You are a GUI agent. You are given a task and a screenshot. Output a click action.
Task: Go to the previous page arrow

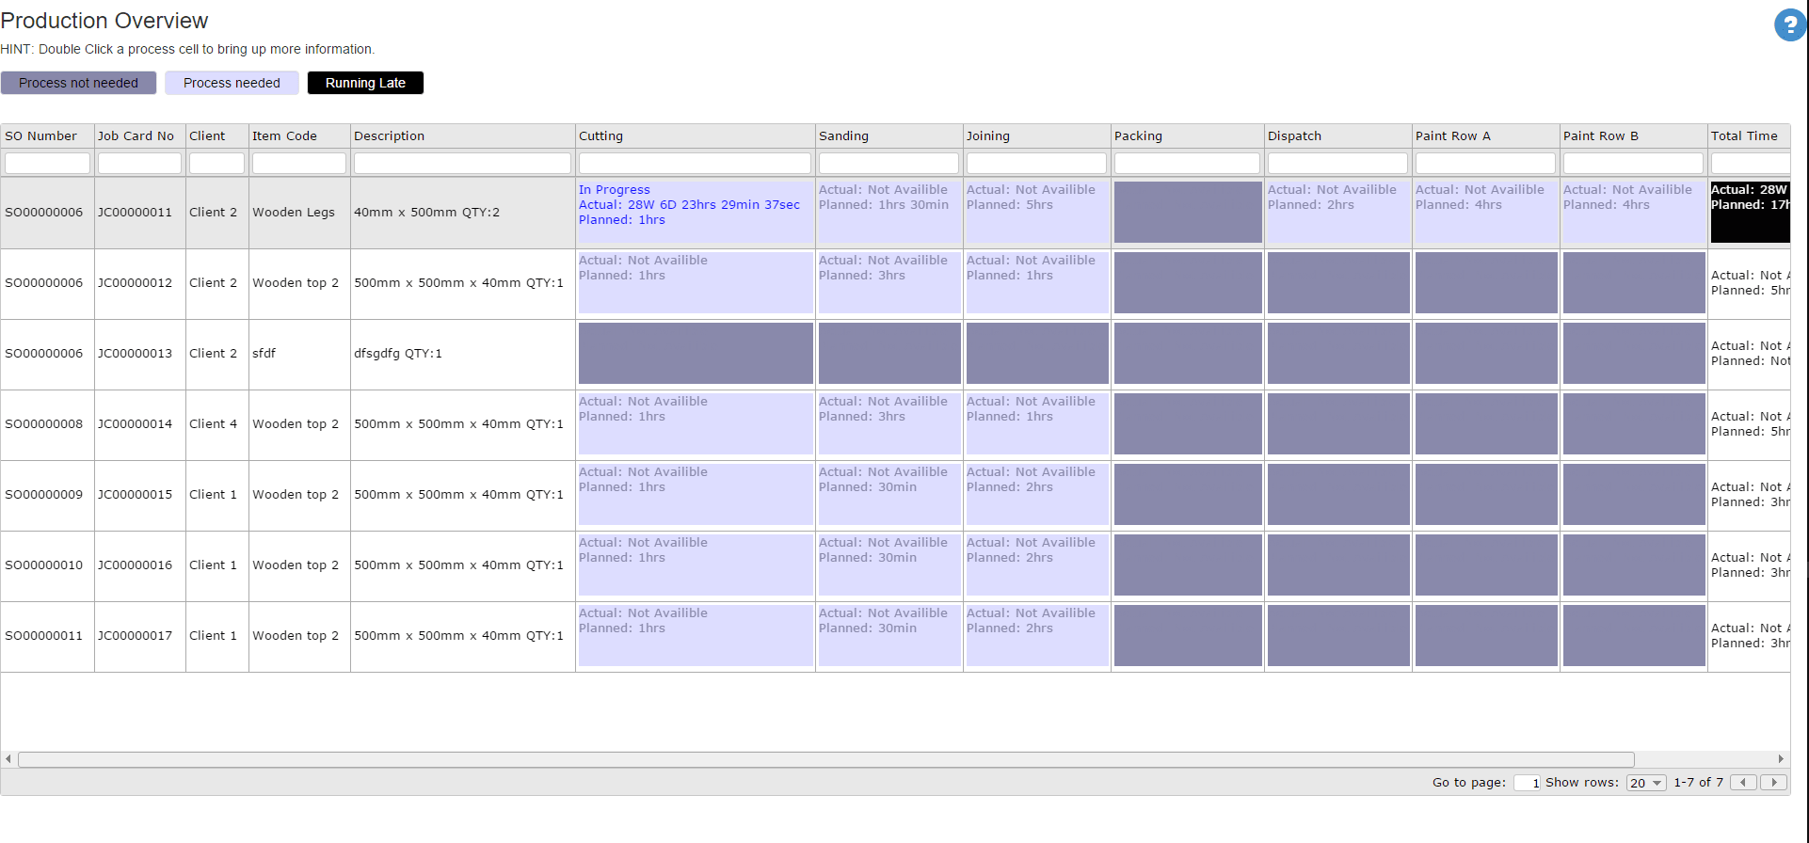click(1743, 783)
